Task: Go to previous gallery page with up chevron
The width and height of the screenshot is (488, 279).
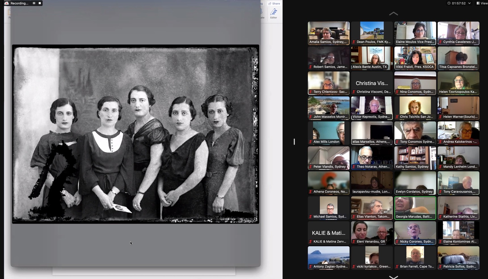Action: [x=394, y=14]
